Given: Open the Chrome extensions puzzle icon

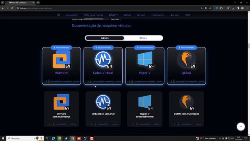Looking at the screenshot, I should pyautogui.click(x=221, y=8).
